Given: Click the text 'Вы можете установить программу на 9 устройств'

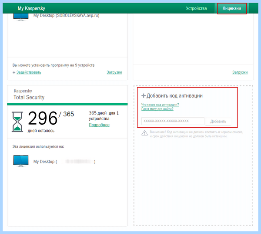Looking at the screenshot, I should (x=54, y=65).
